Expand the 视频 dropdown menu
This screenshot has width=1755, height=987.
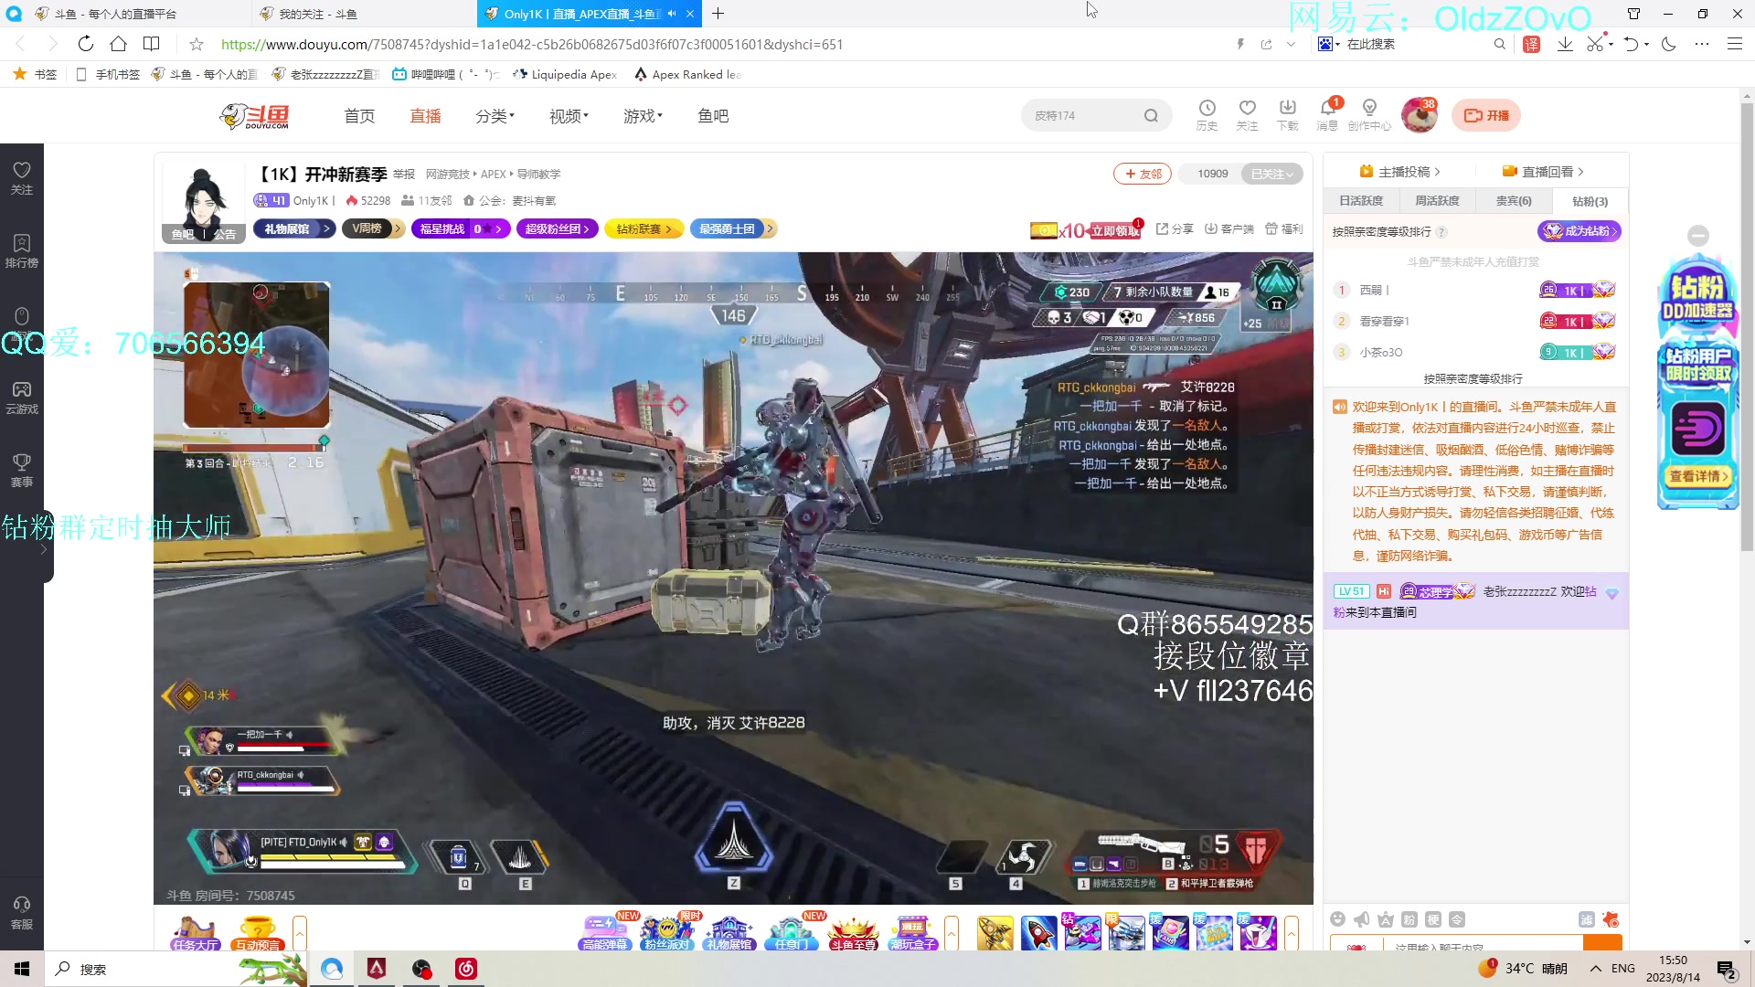coord(569,116)
